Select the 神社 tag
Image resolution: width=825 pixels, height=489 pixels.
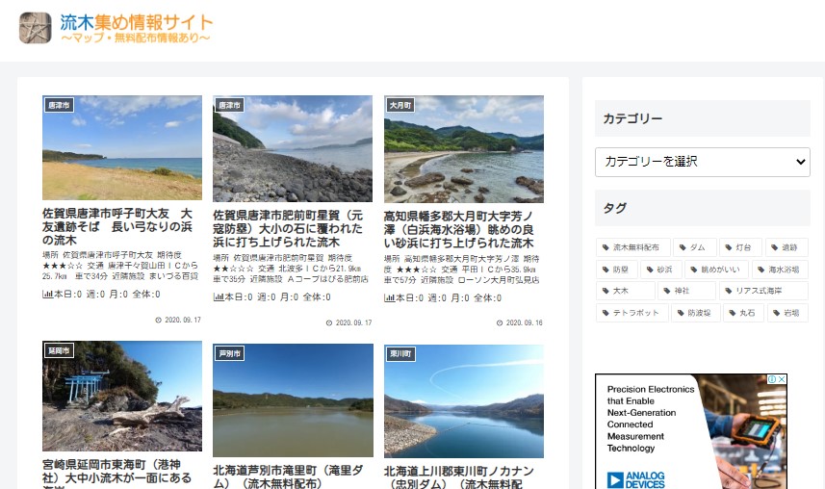[x=687, y=291]
